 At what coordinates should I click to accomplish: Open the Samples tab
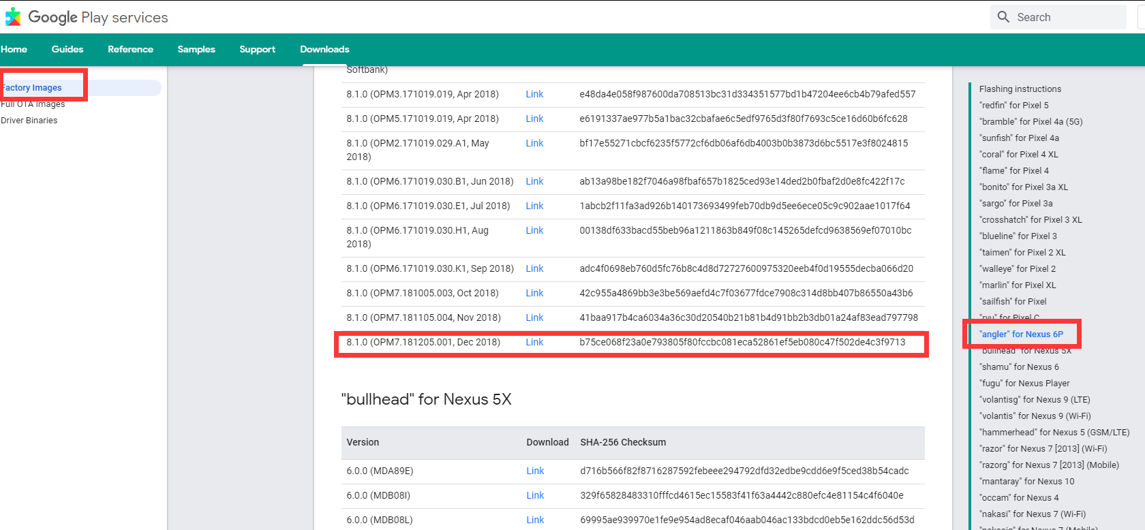coord(196,49)
